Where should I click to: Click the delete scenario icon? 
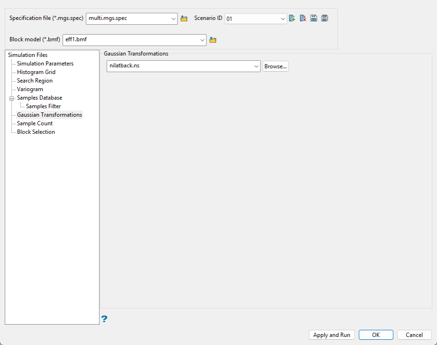(303, 19)
